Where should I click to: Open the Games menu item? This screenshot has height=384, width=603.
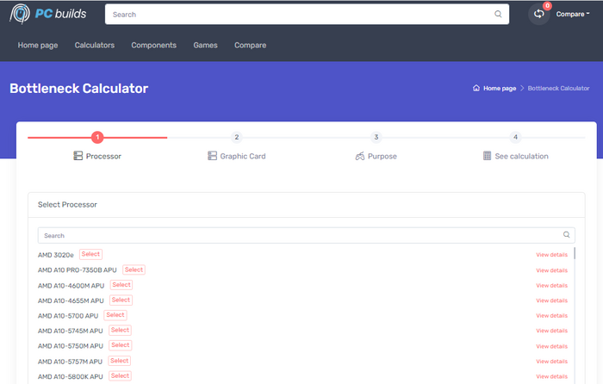tap(205, 46)
